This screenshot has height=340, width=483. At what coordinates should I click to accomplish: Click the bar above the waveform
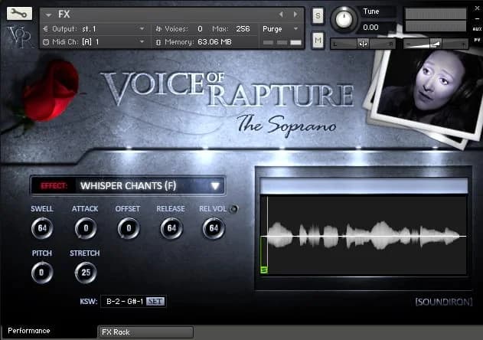364,185
